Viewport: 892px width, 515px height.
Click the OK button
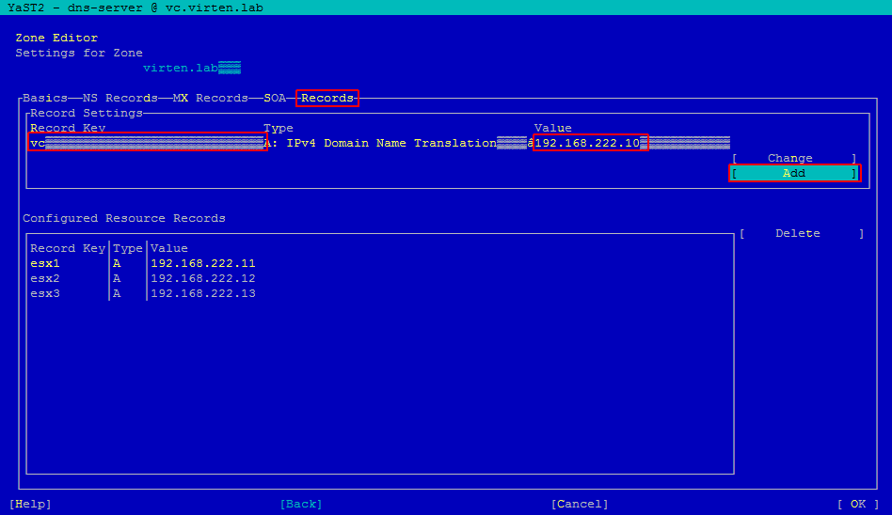pos(858,504)
